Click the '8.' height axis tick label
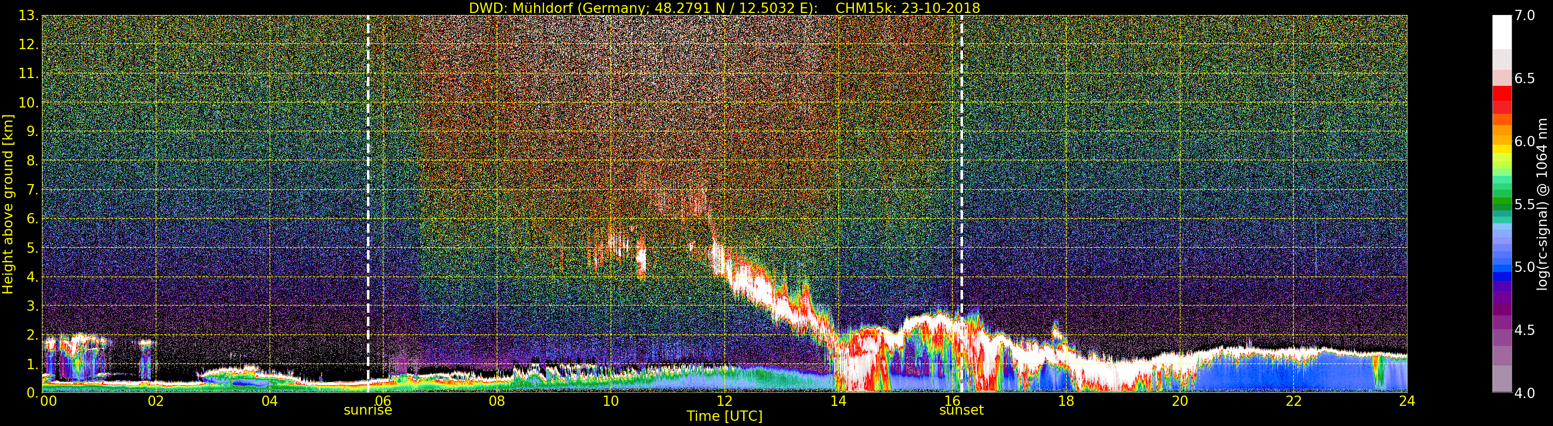Image resolution: width=1553 pixels, height=426 pixels. pyautogui.click(x=33, y=161)
